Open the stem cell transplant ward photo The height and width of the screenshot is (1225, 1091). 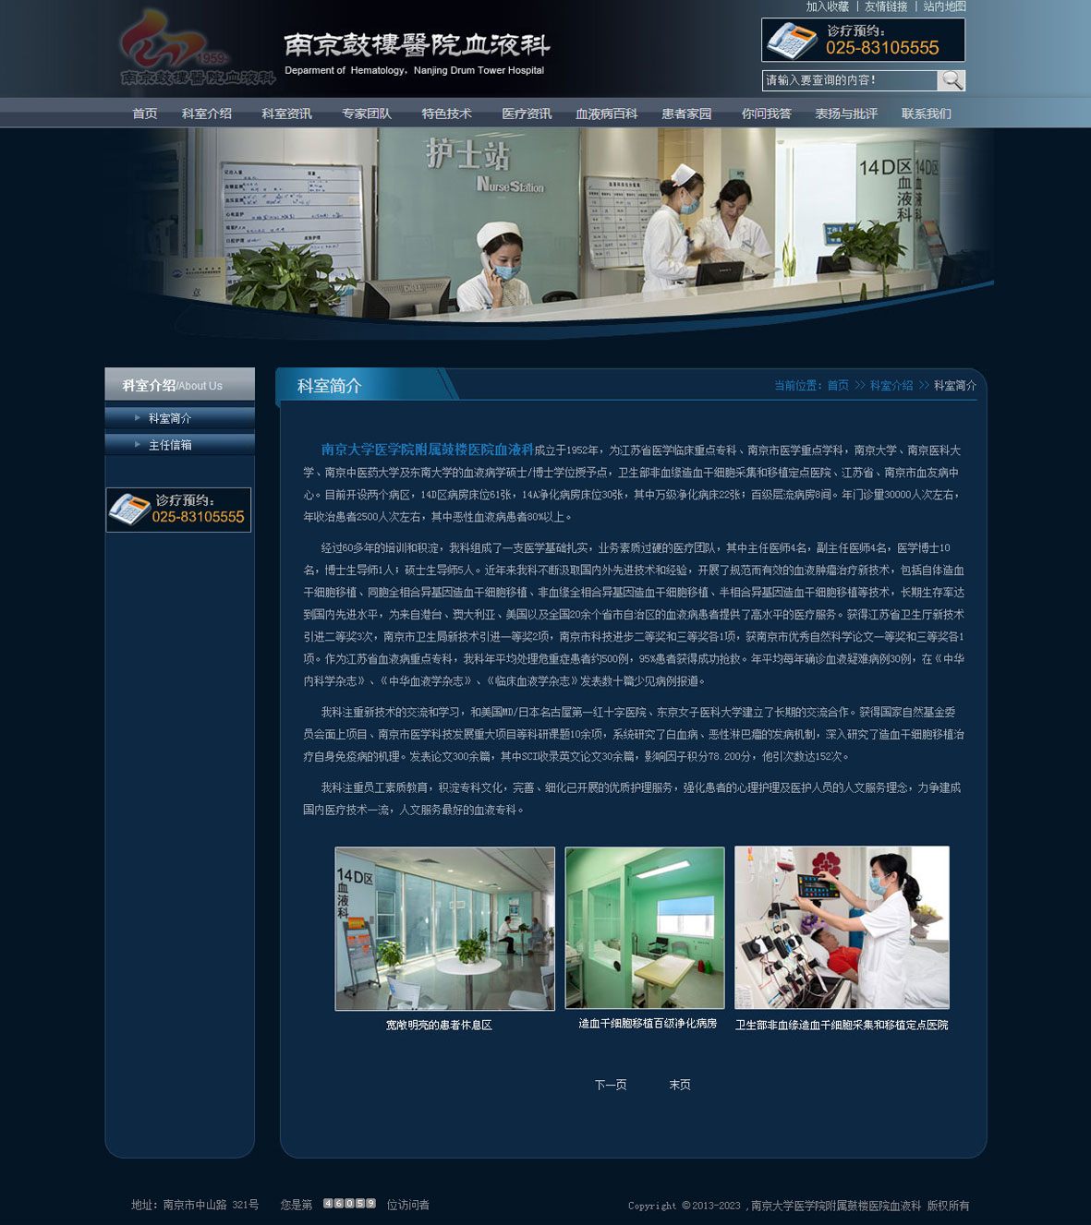[645, 928]
